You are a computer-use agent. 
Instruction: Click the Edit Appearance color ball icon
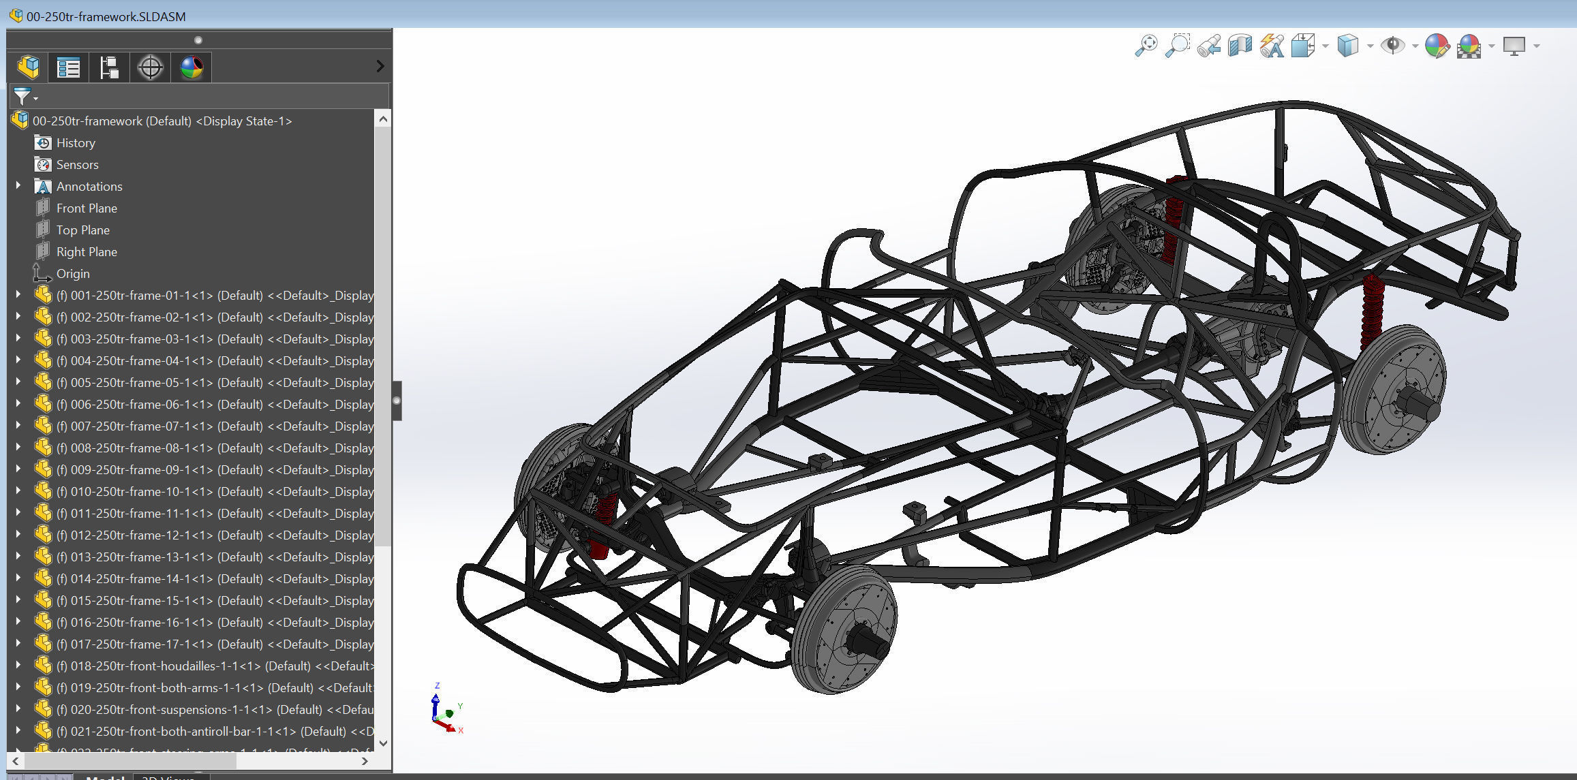pyautogui.click(x=1437, y=46)
